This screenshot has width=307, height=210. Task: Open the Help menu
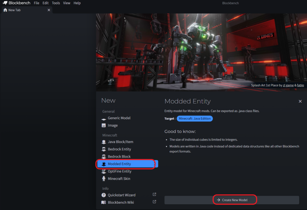coord(77,3)
